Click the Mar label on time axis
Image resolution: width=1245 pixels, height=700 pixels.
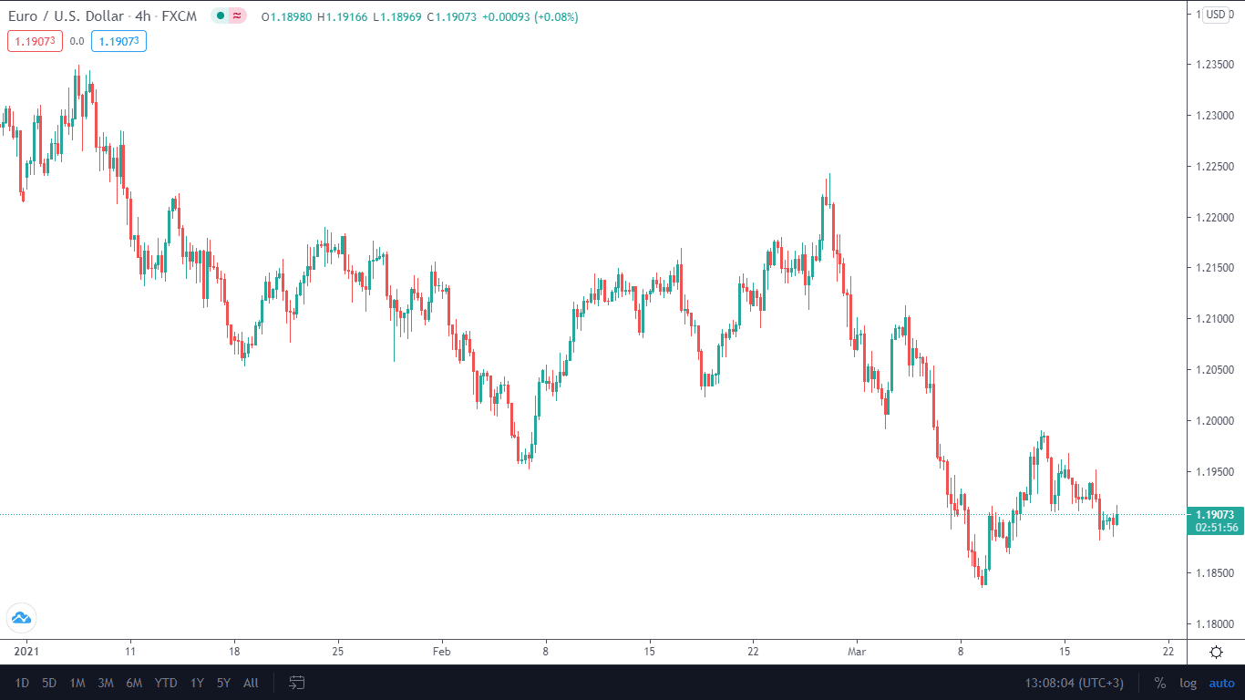[x=857, y=652]
